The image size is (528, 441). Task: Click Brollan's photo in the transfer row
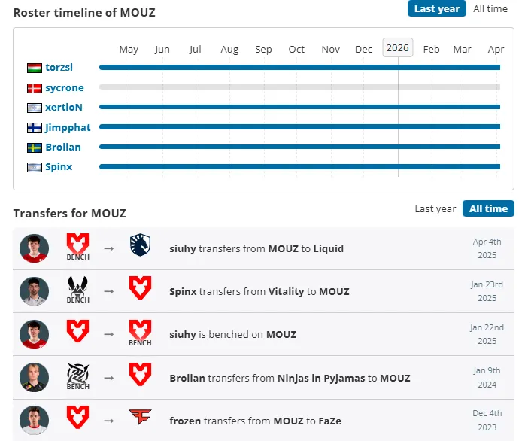click(34, 378)
